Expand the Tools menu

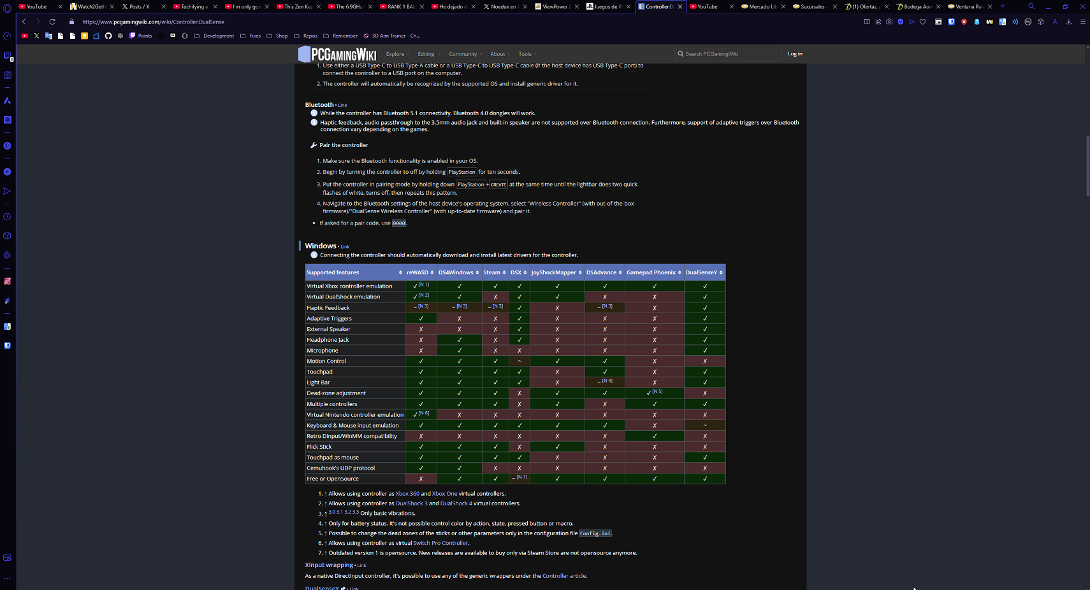click(527, 54)
